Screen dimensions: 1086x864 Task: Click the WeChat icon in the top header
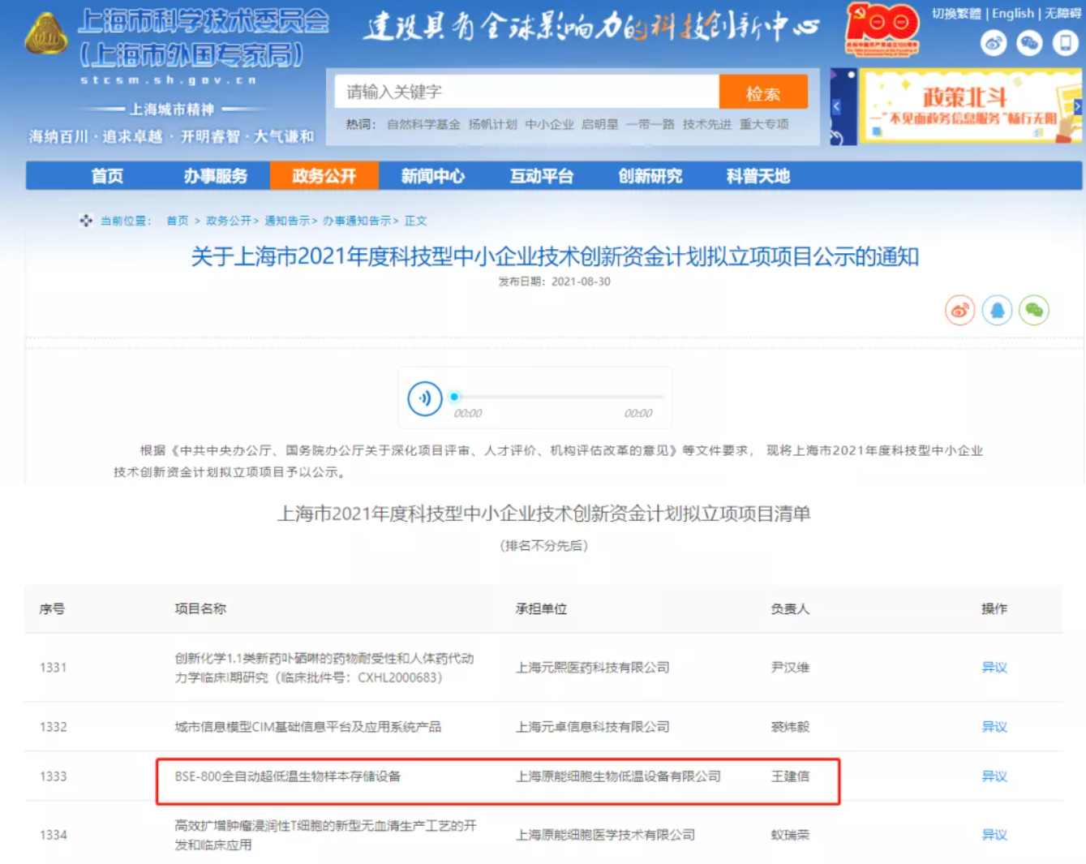tap(1030, 42)
